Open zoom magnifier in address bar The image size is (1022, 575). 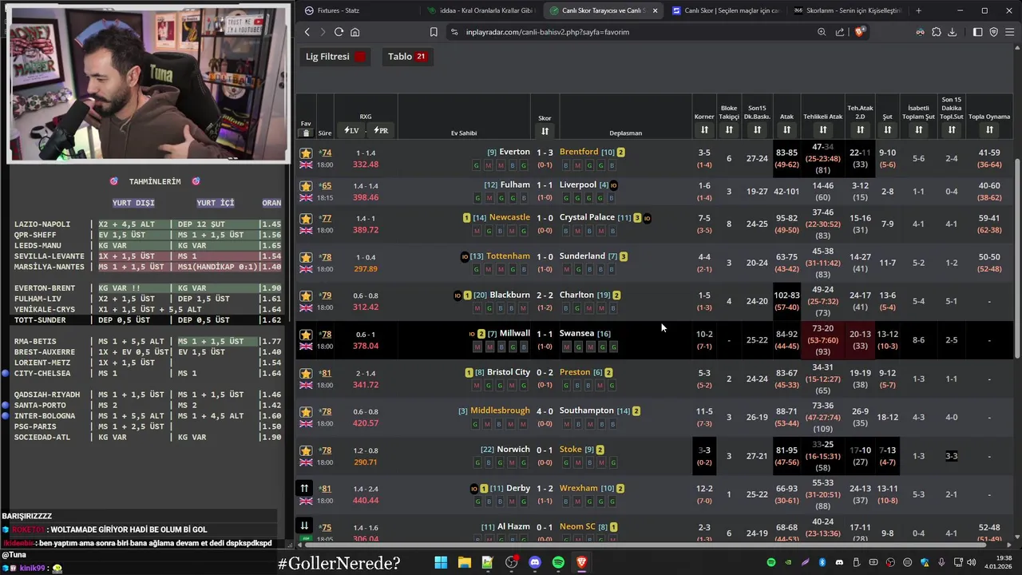pyautogui.click(x=822, y=32)
